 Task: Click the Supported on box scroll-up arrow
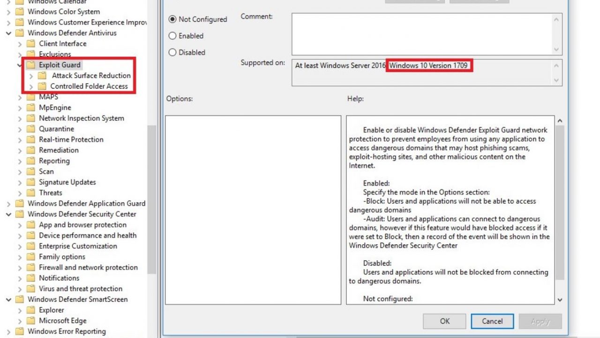pyautogui.click(x=556, y=66)
